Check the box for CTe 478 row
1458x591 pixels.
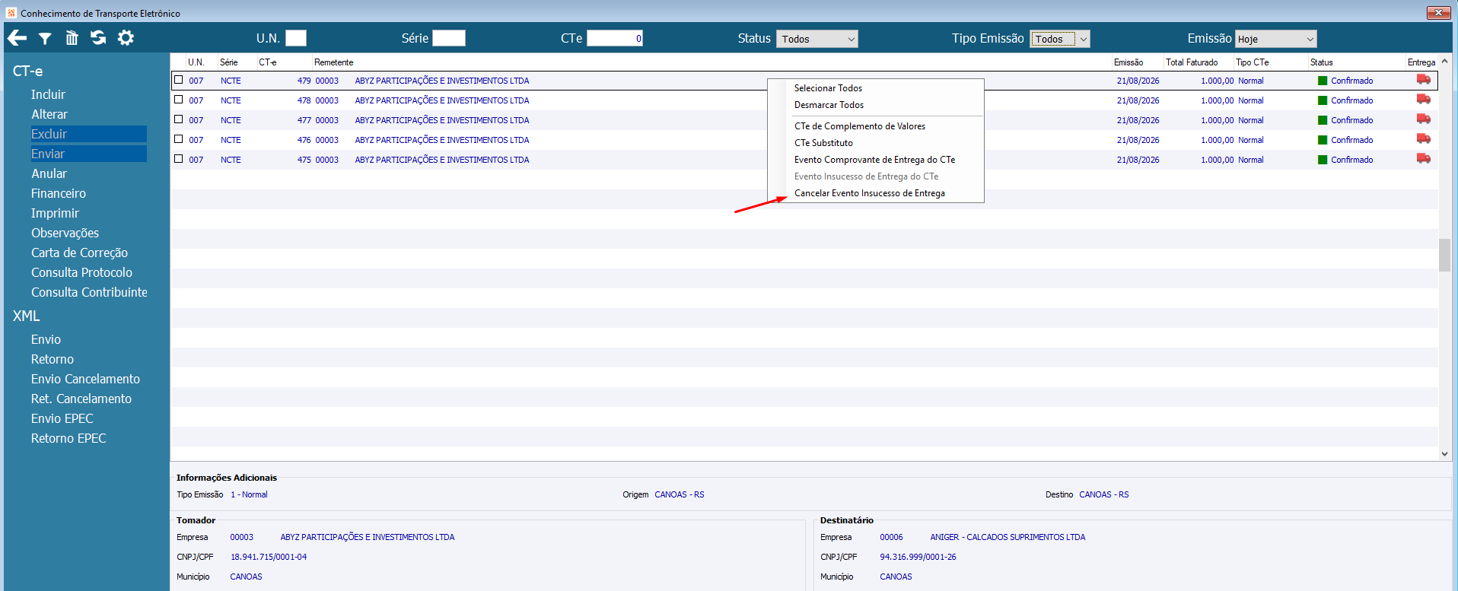tap(179, 100)
